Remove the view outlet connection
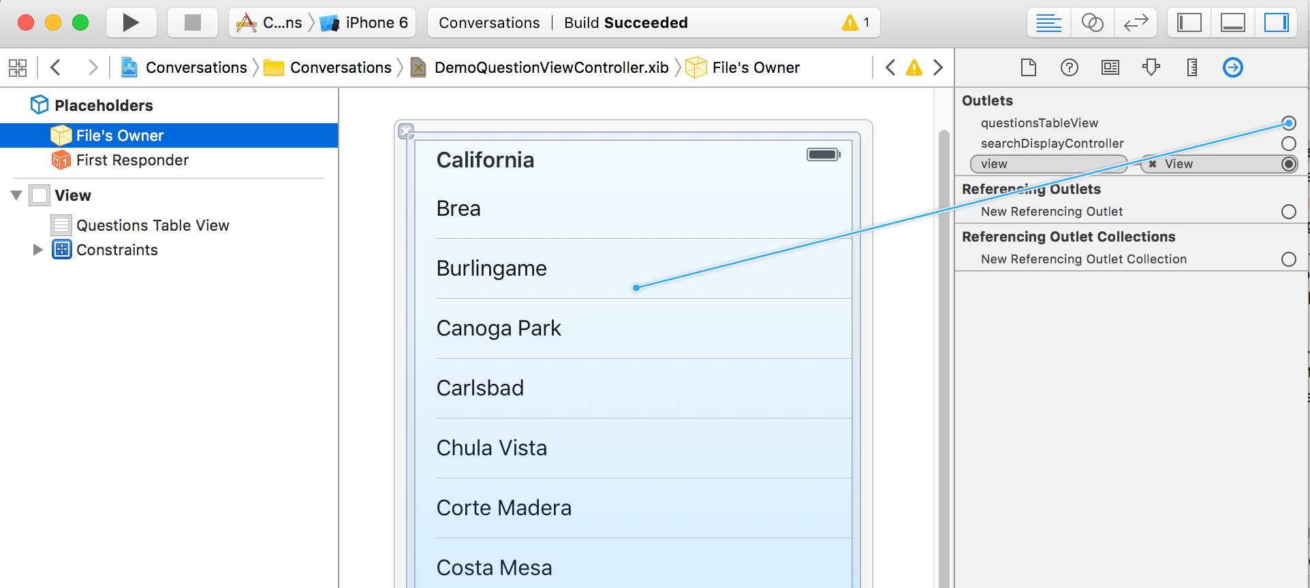The width and height of the screenshot is (1310, 588). coord(1153,164)
